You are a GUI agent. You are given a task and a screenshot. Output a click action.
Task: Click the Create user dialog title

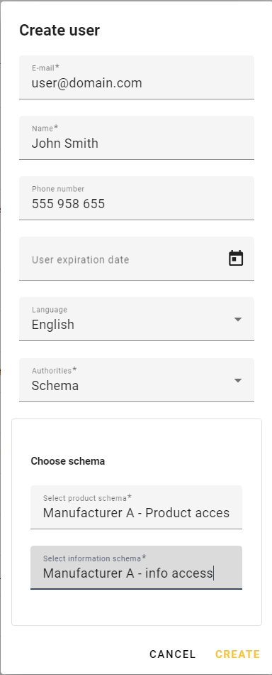point(59,31)
